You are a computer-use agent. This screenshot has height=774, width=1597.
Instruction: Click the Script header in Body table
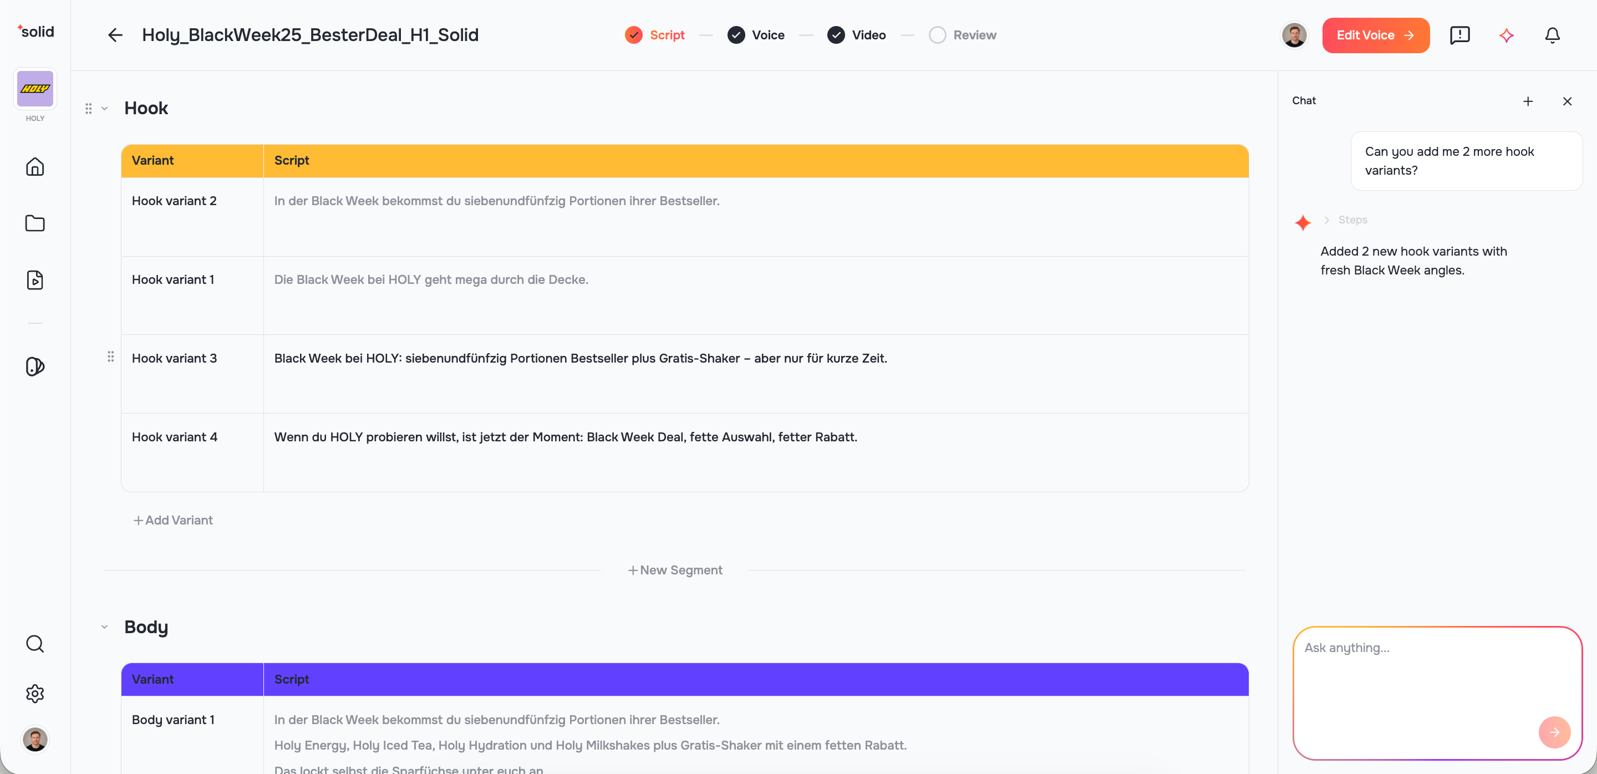coord(291,679)
